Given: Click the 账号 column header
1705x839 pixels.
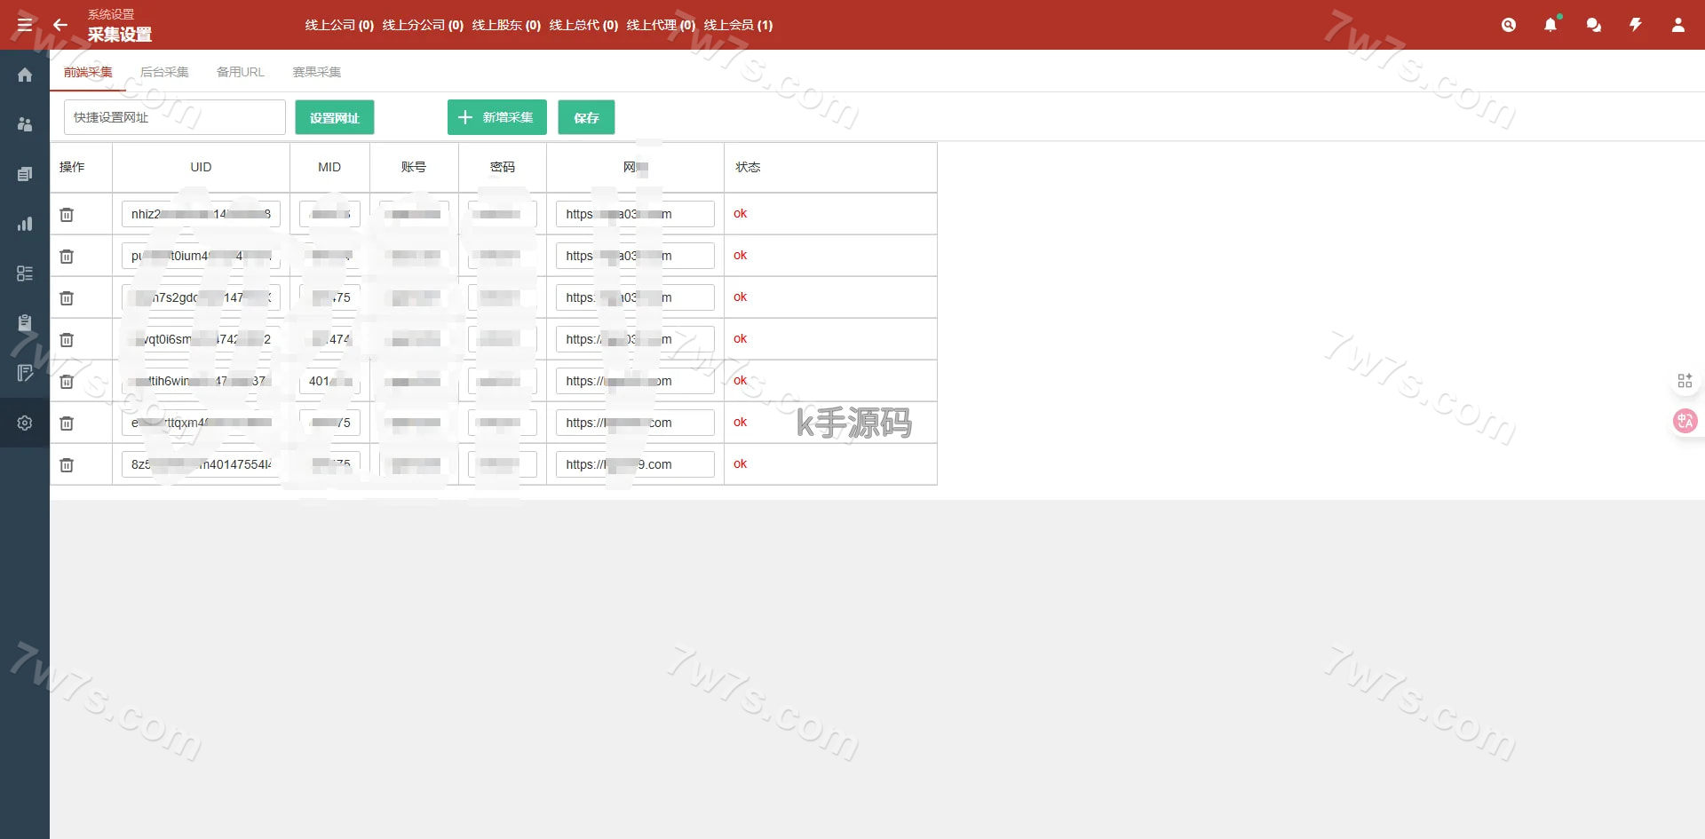Looking at the screenshot, I should tap(414, 167).
